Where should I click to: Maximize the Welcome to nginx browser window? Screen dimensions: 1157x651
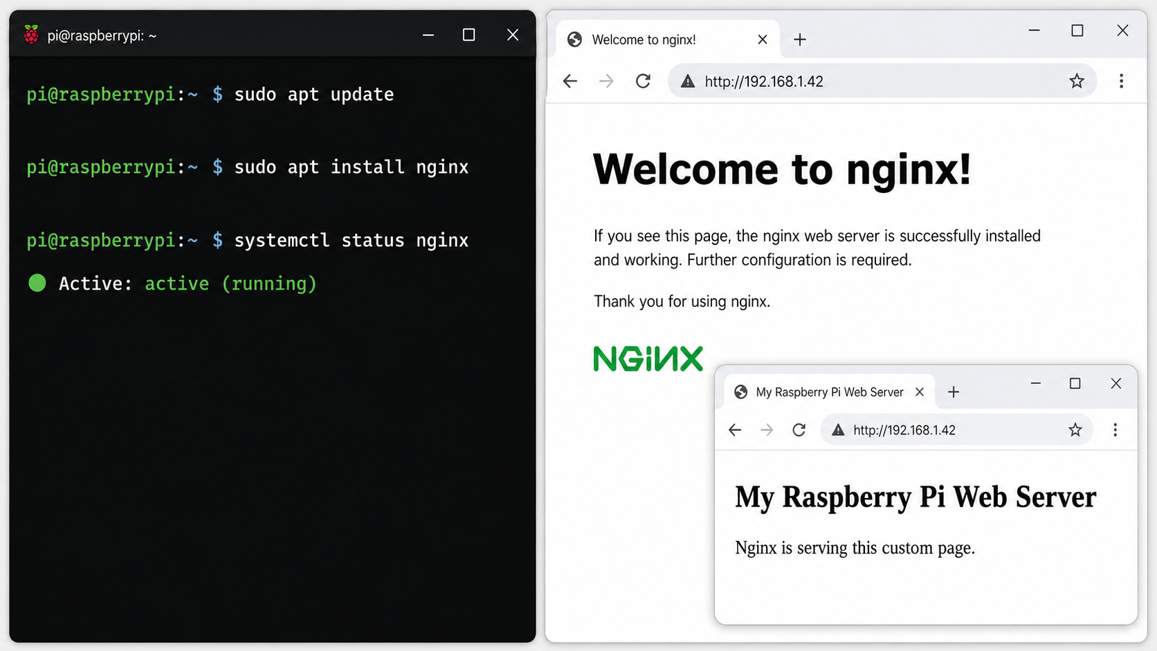pyautogui.click(x=1077, y=30)
